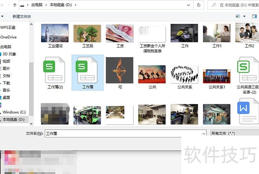Open the 3D 对象 folder in sidebar
Viewport: 259px width, 174px height.
click(x=9, y=54)
